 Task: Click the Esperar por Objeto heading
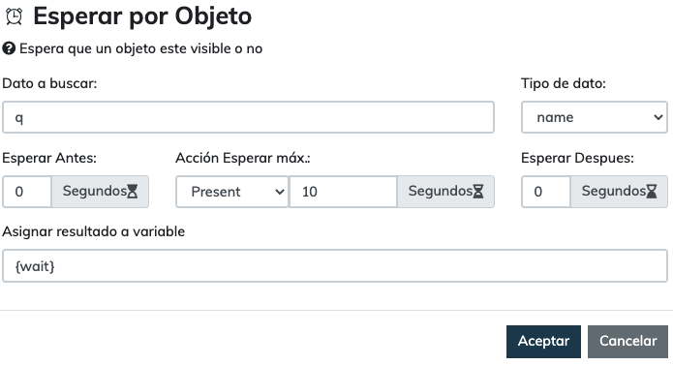point(142,16)
